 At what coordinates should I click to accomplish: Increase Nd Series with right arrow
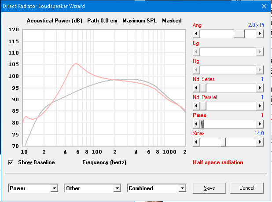point(260,88)
